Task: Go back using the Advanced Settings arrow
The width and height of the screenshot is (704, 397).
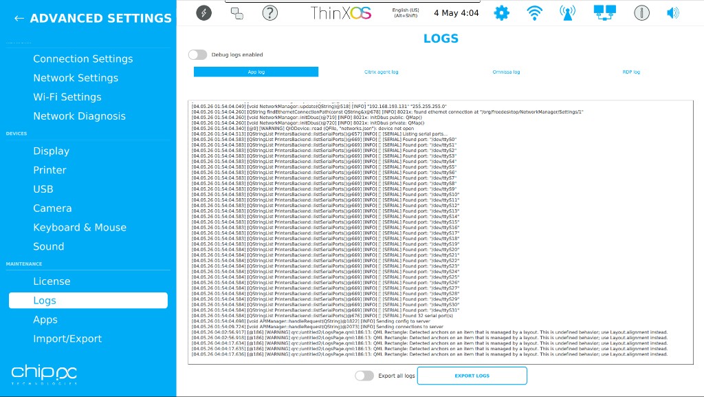Action: [x=19, y=19]
